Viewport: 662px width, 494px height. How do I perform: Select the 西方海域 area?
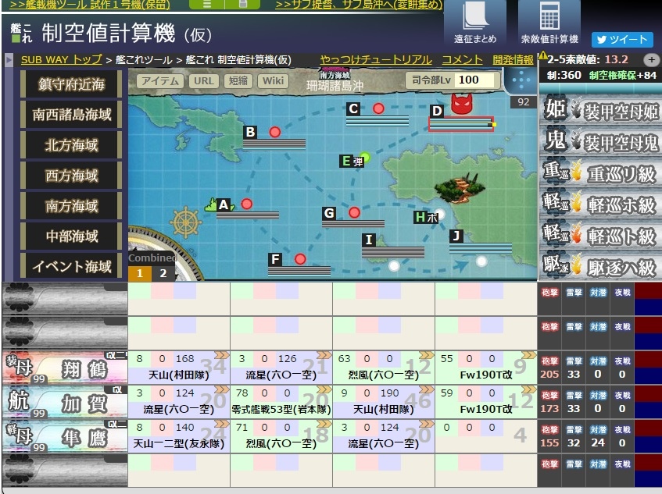(x=71, y=176)
